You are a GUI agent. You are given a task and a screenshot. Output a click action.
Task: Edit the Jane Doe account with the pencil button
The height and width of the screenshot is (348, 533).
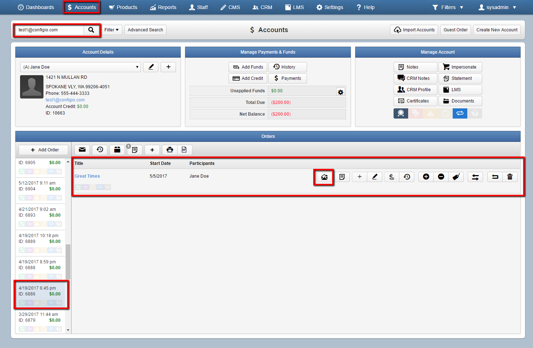151,67
